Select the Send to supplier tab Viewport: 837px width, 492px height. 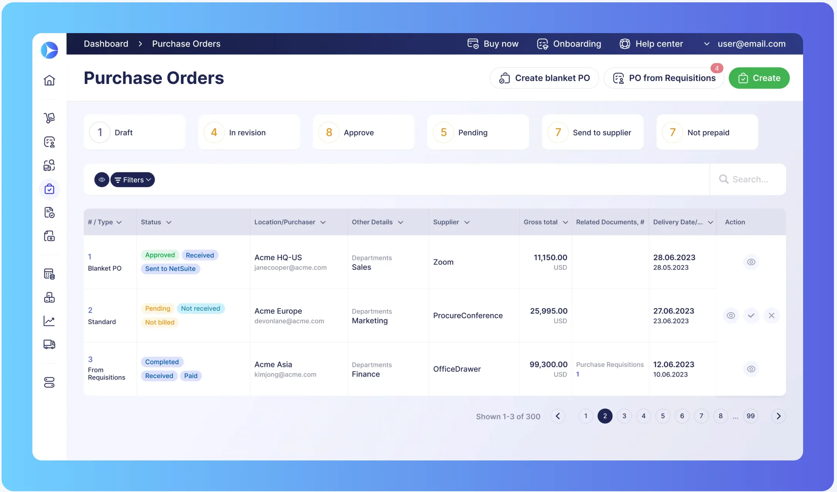coord(592,132)
